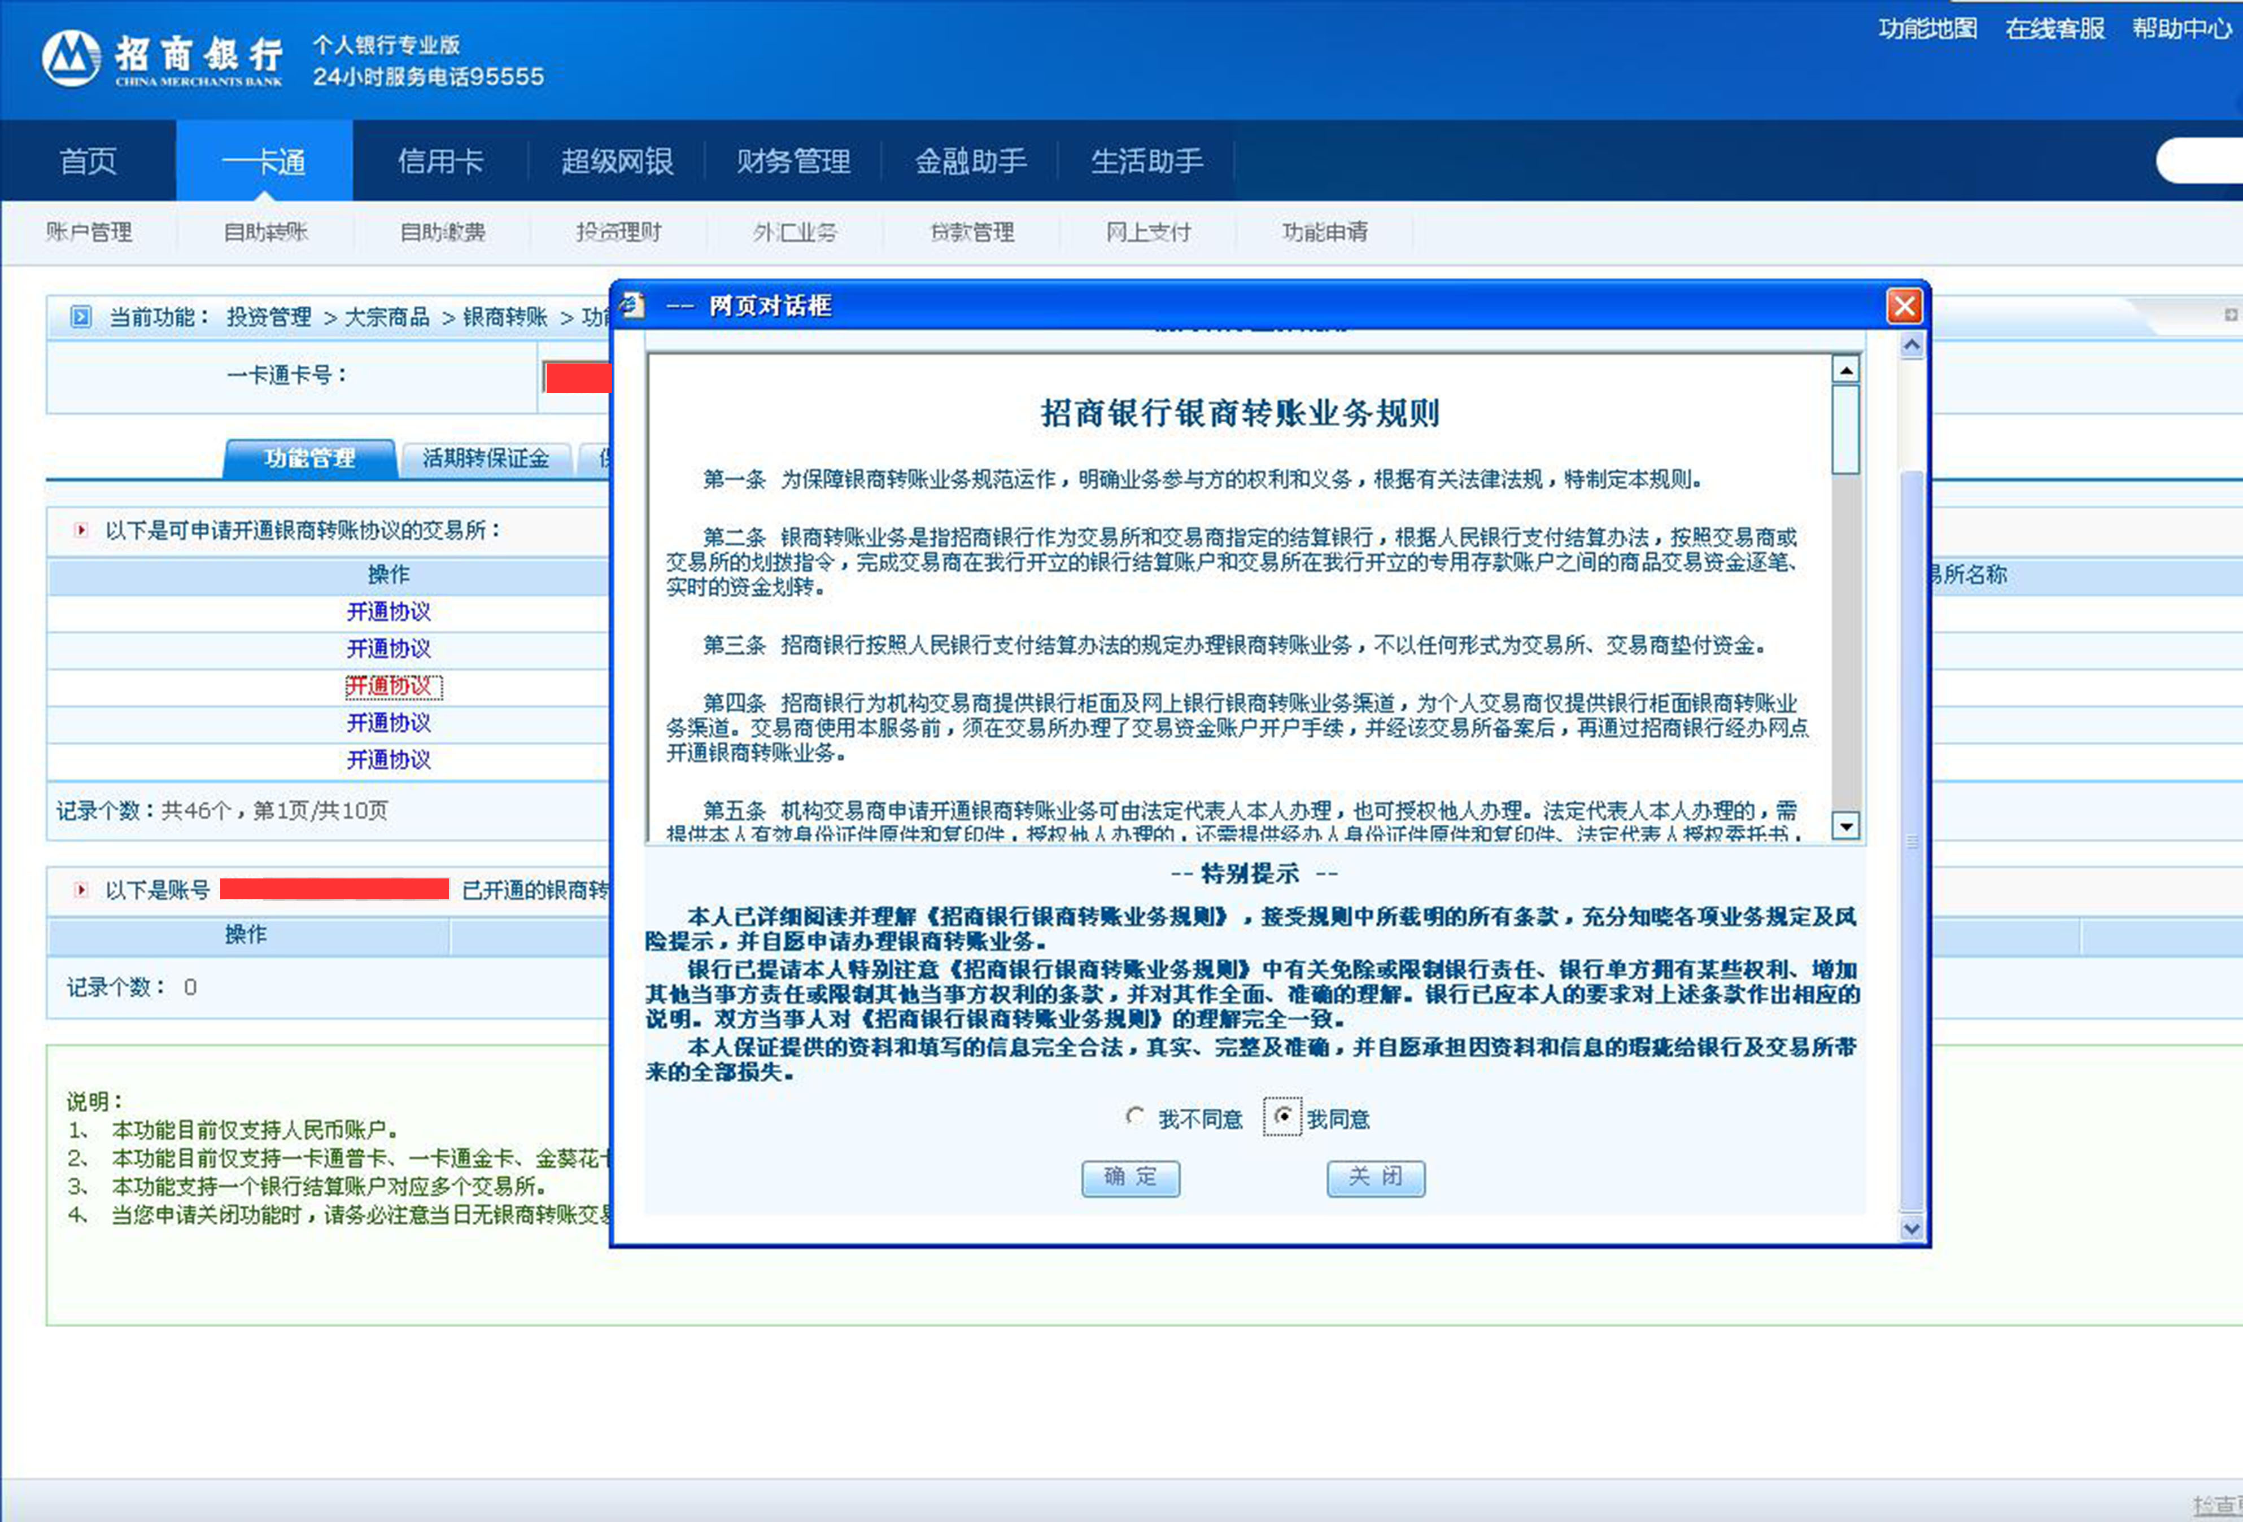Viewport: 2243px width, 1522px height.
Task: Open 网上支付 submenu
Action: [x=1149, y=231]
